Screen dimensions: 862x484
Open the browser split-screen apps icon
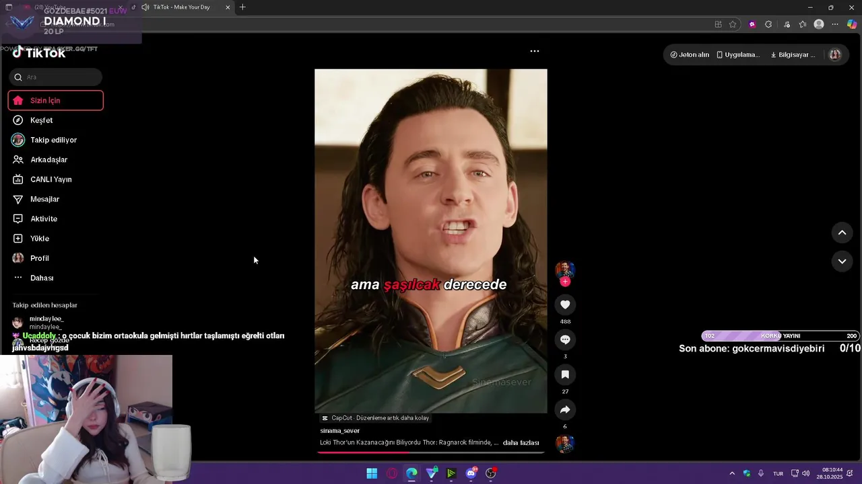[x=718, y=24]
